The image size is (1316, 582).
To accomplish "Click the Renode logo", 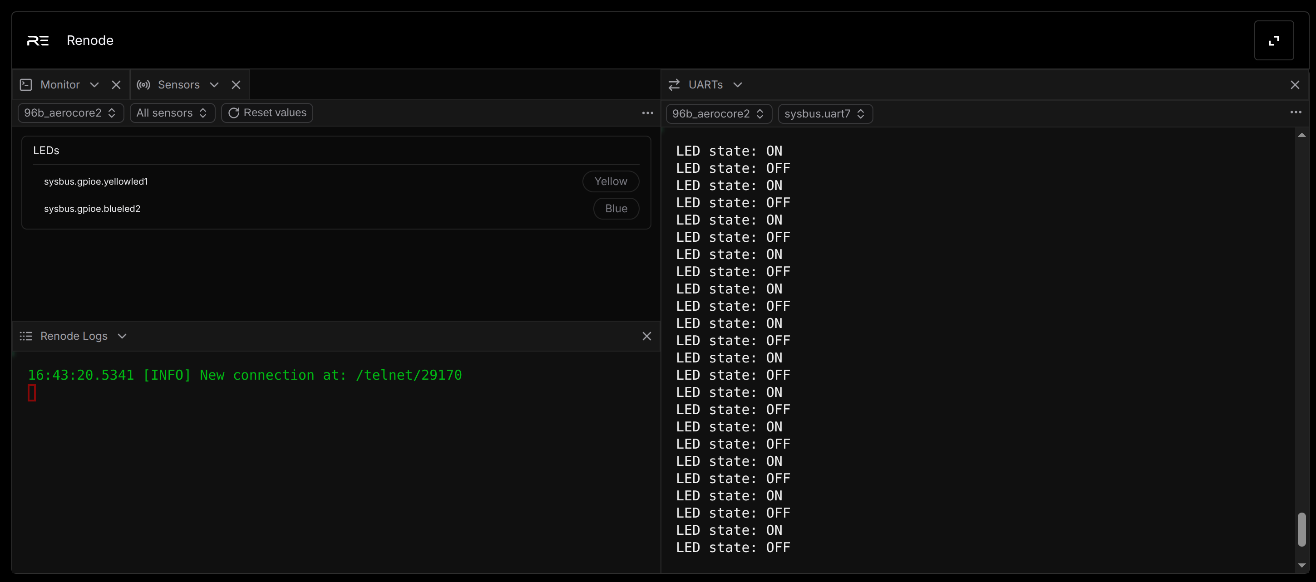I will pyautogui.click(x=37, y=40).
